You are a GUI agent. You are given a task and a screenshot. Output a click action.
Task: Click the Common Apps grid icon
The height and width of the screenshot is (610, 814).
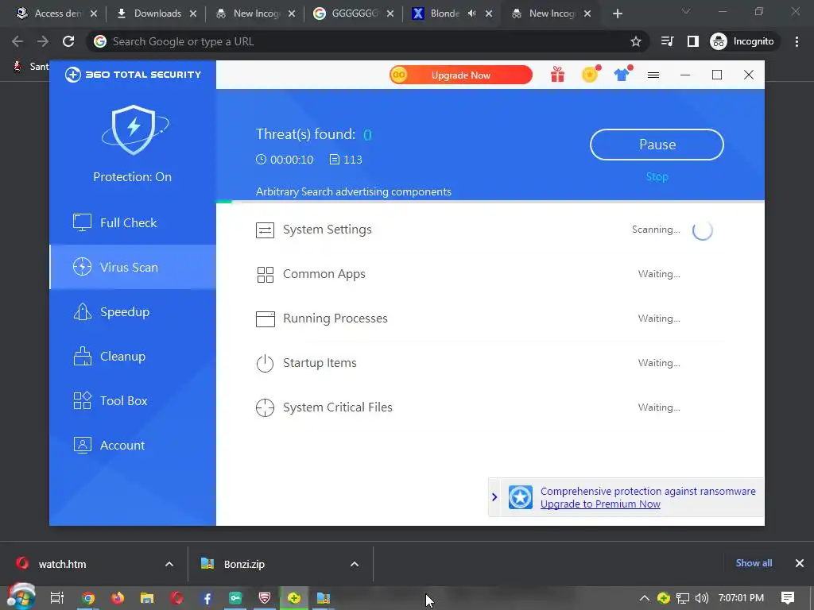(265, 274)
